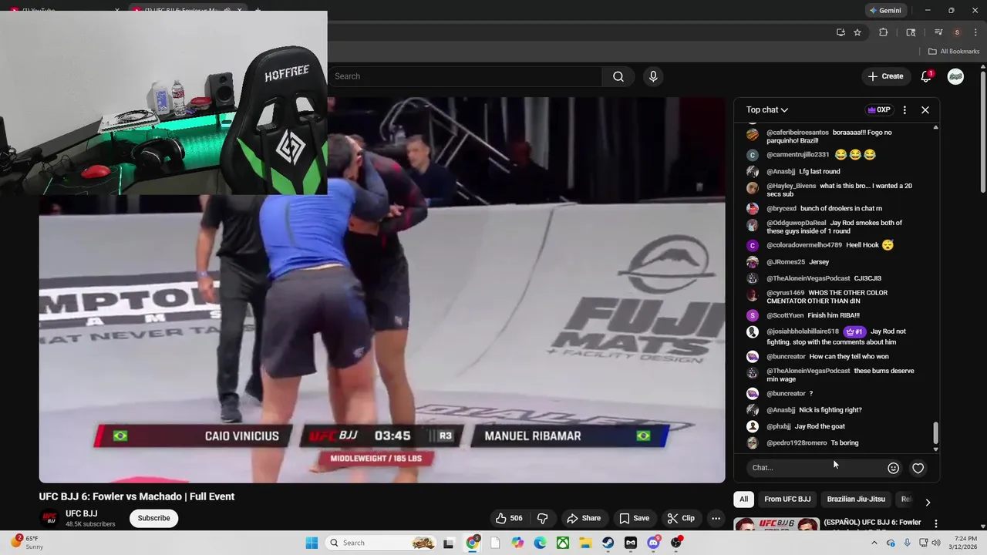Show more filter chips with right arrow
The height and width of the screenshot is (555, 987).
point(928,502)
